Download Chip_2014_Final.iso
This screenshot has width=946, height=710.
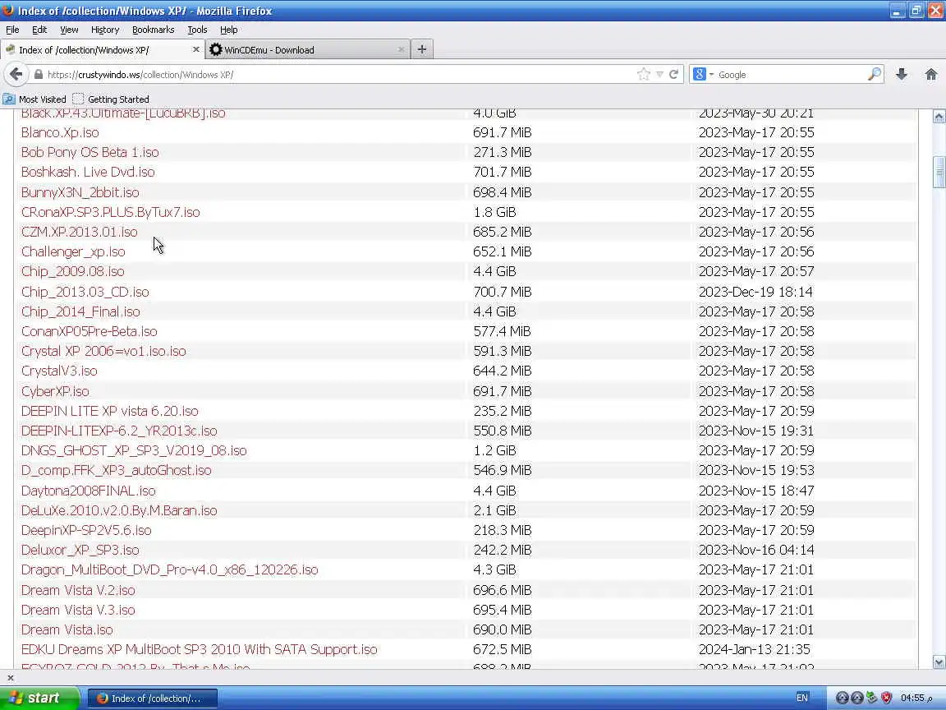(x=80, y=312)
